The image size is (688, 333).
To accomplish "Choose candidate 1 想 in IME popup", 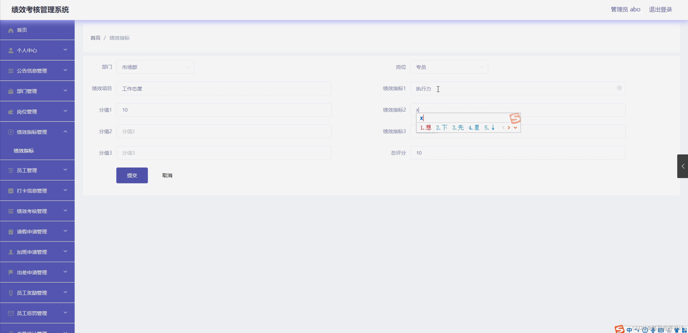I will pyautogui.click(x=426, y=128).
